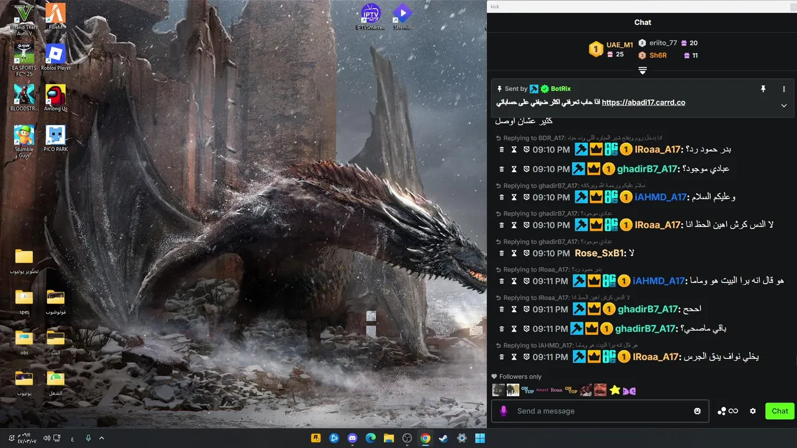Open Steam from the taskbar

pos(443,438)
